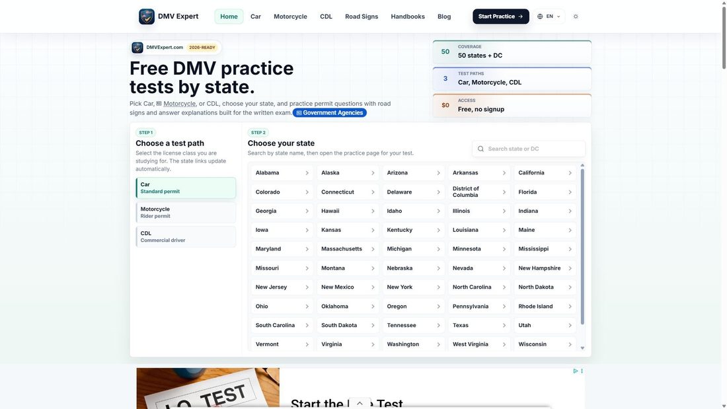
Task: Click the chevron next to Alaska
Action: tap(373, 173)
